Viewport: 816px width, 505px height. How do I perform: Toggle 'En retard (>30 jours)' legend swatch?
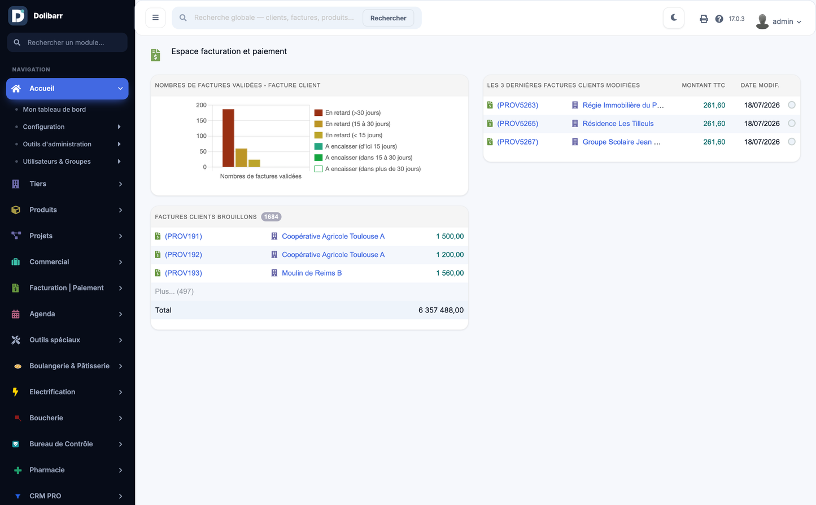pyautogui.click(x=318, y=112)
